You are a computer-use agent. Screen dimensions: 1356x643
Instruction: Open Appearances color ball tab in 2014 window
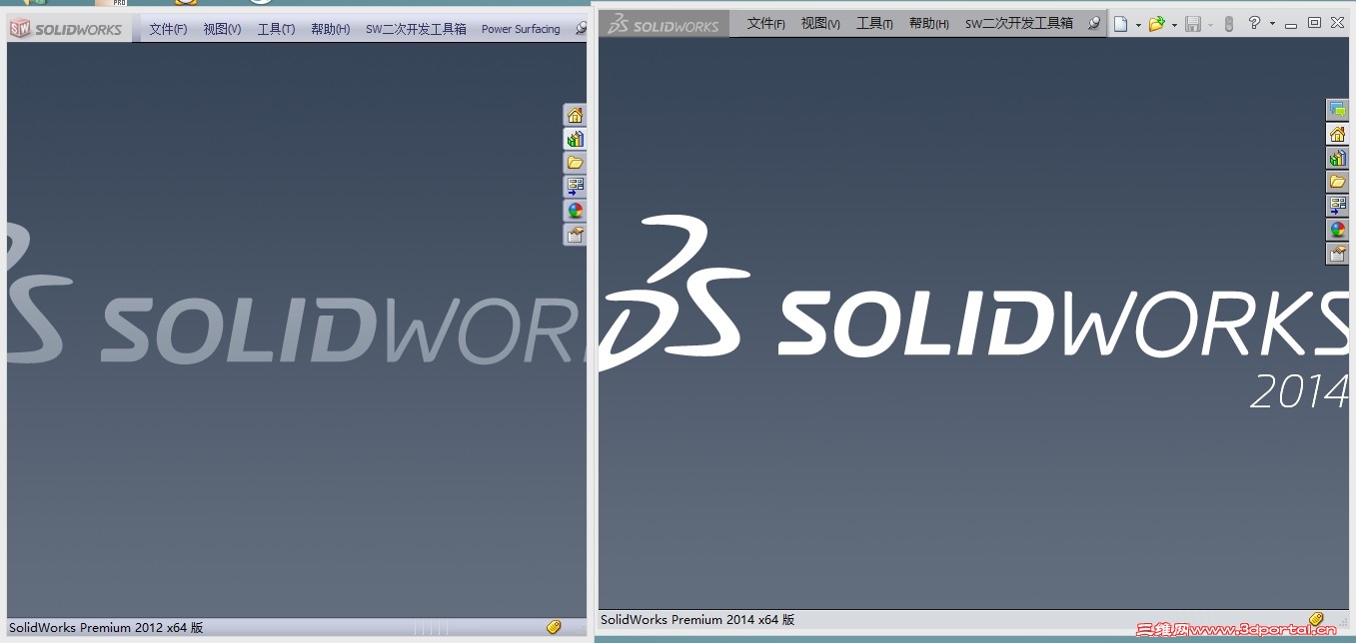[x=1337, y=230]
